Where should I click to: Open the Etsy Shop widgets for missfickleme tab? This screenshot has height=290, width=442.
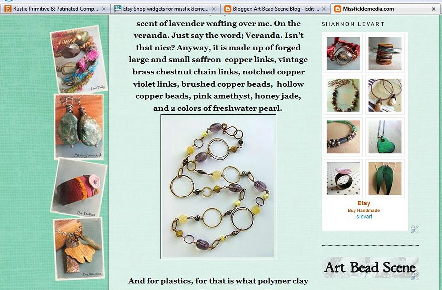(166, 9)
